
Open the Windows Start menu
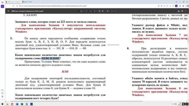(x=2, y=104)
